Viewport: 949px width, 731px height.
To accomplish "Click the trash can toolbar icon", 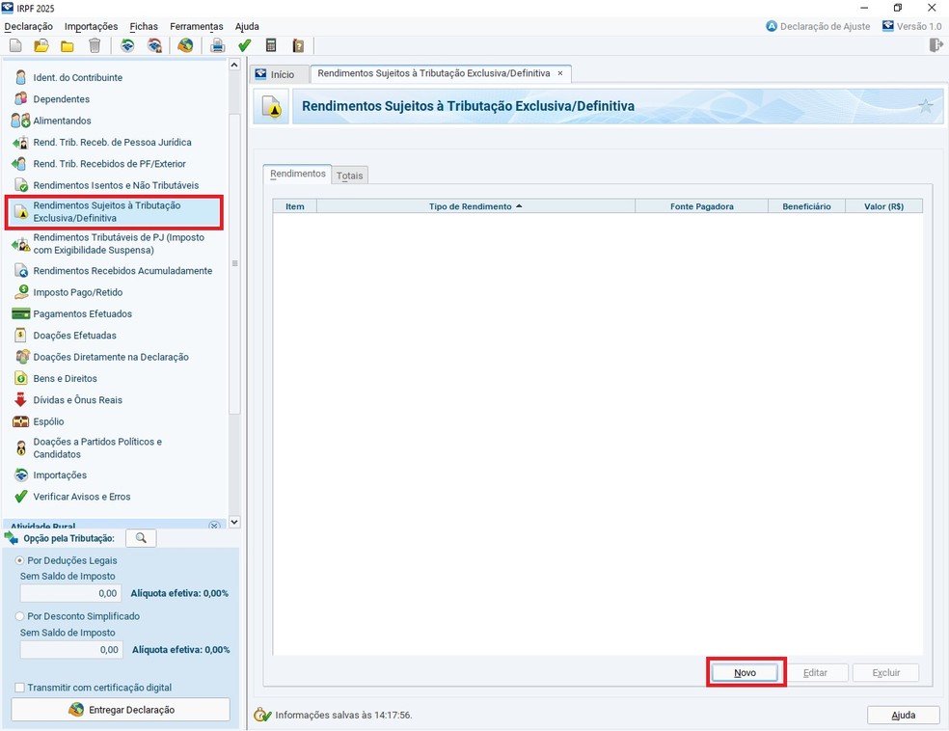I will [95, 45].
